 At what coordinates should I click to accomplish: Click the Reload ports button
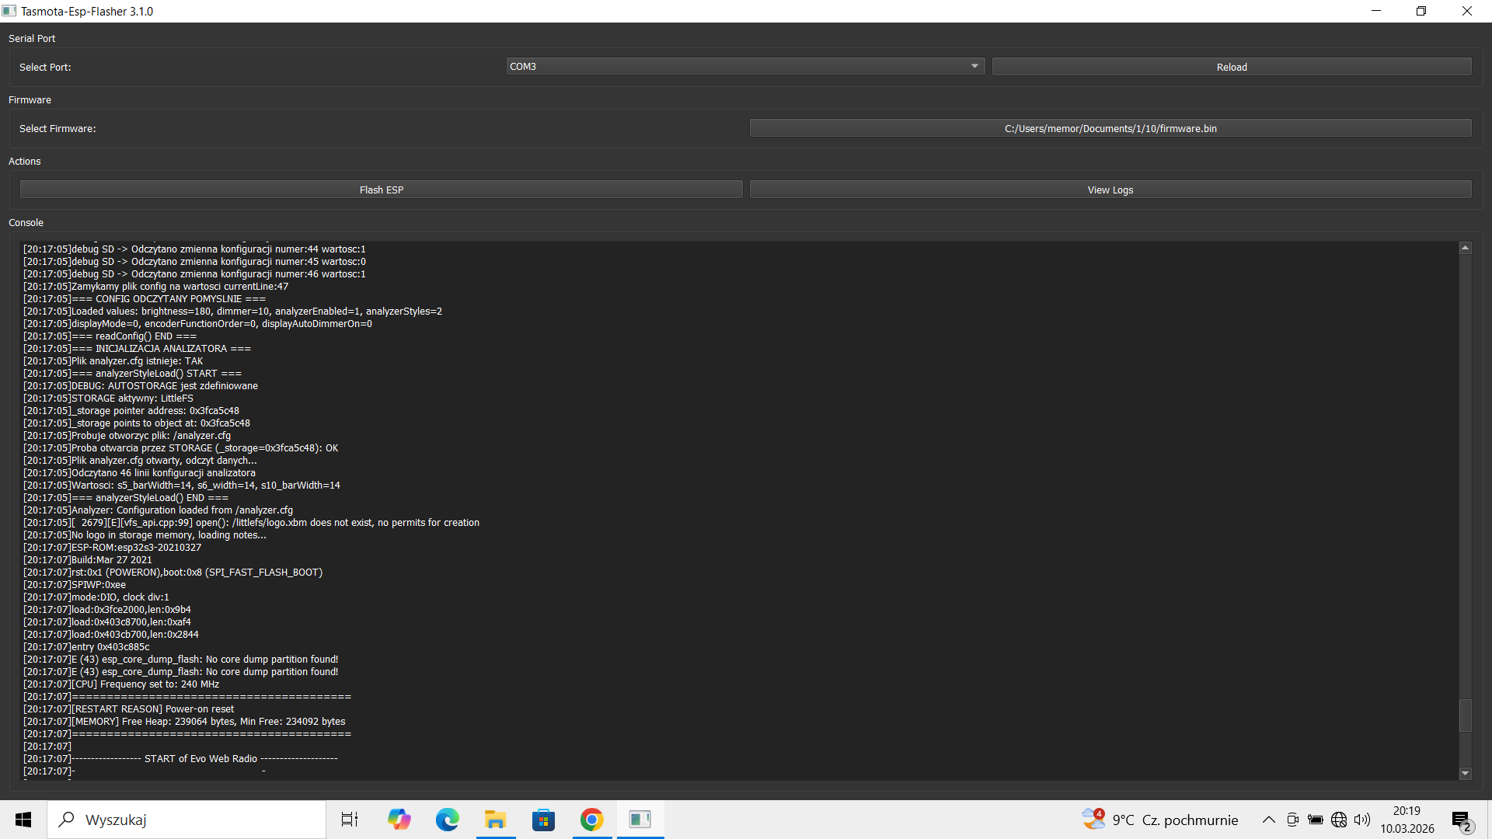tap(1231, 67)
